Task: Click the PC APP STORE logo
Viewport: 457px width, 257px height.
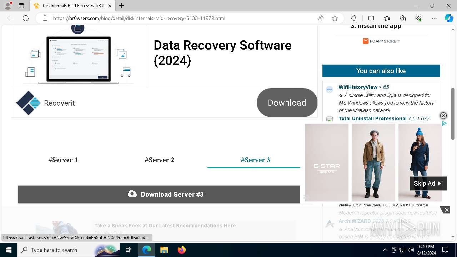Action: click(x=381, y=41)
